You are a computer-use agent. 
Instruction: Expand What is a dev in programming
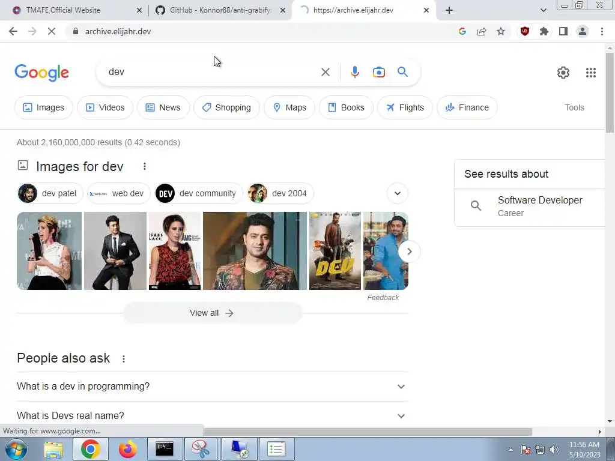(213, 387)
